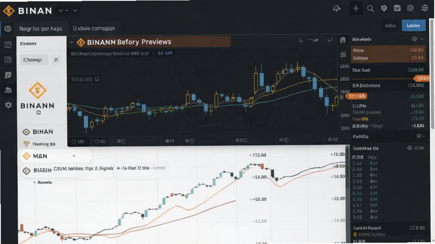This screenshot has width=435, height=244.
Task: Click the diamond '15' chart footer button
Action: tap(170, 141)
